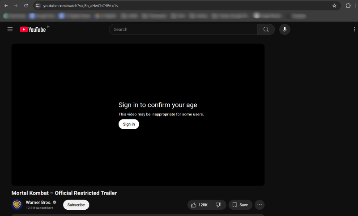The image size is (358, 216).
Task: Focus the YouTube Search box
Action: [x=183, y=30]
